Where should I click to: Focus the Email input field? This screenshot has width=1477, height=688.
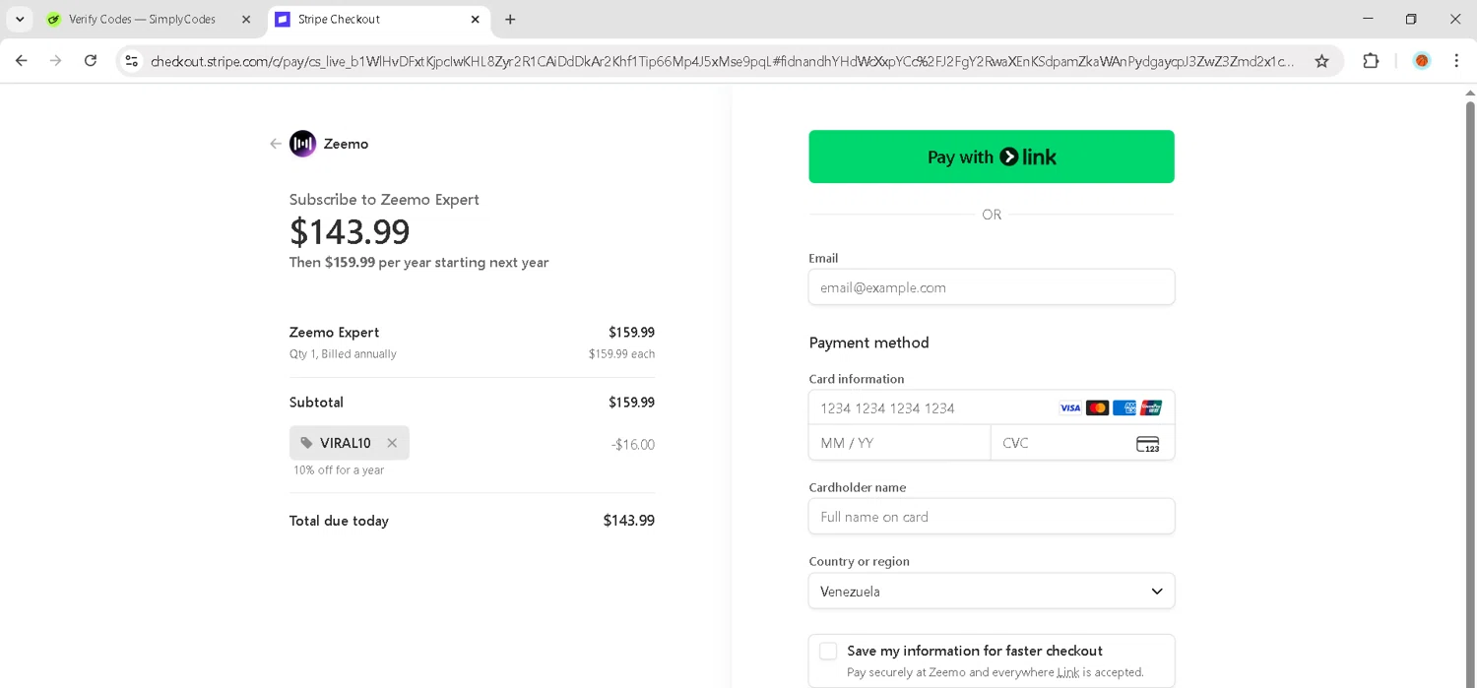[992, 287]
